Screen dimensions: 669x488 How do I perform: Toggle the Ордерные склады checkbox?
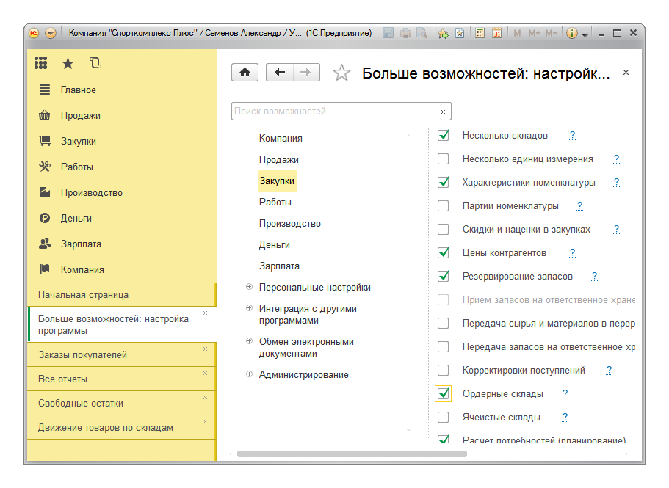(444, 394)
